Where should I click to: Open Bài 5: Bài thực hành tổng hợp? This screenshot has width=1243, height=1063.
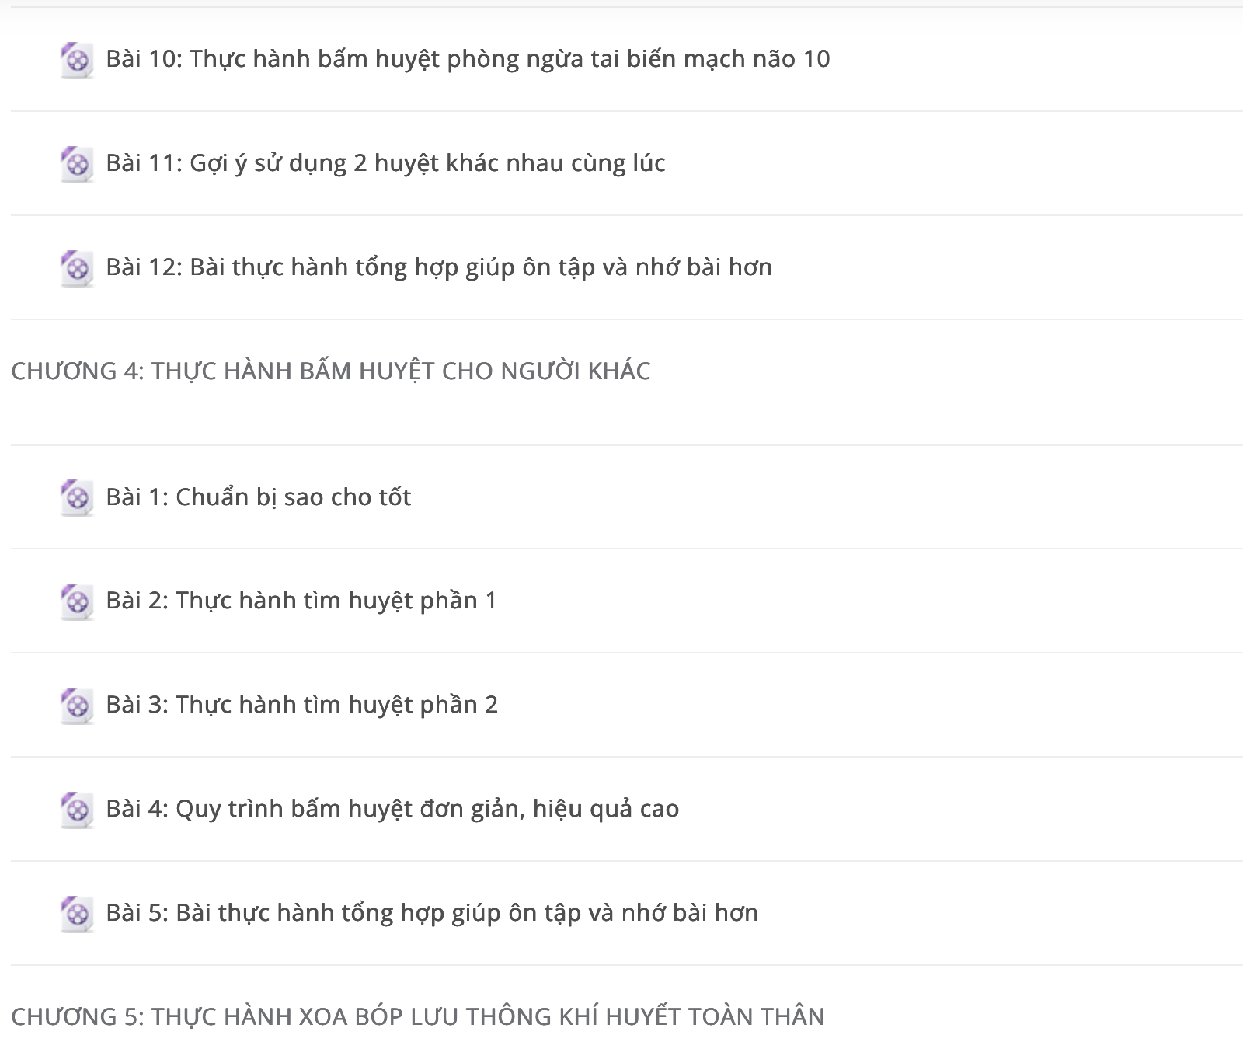[432, 913]
